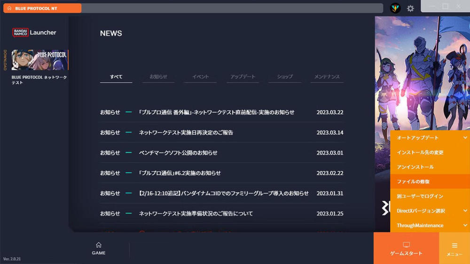Switch to the お知らせ tab
The height and width of the screenshot is (264, 470).
(158, 77)
